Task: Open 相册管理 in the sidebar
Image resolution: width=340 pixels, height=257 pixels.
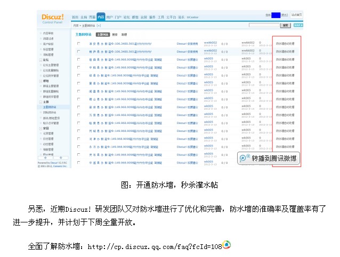Action: (48, 150)
